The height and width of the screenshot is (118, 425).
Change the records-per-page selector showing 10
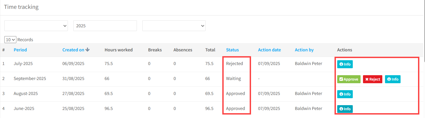click(10, 40)
